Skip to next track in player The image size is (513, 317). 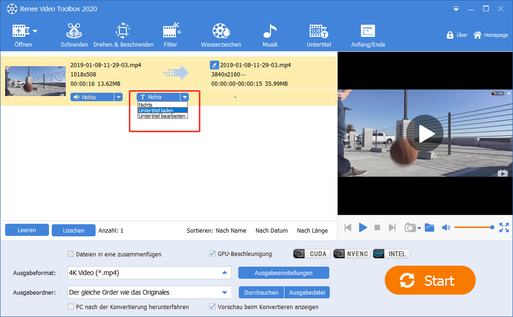(392, 227)
